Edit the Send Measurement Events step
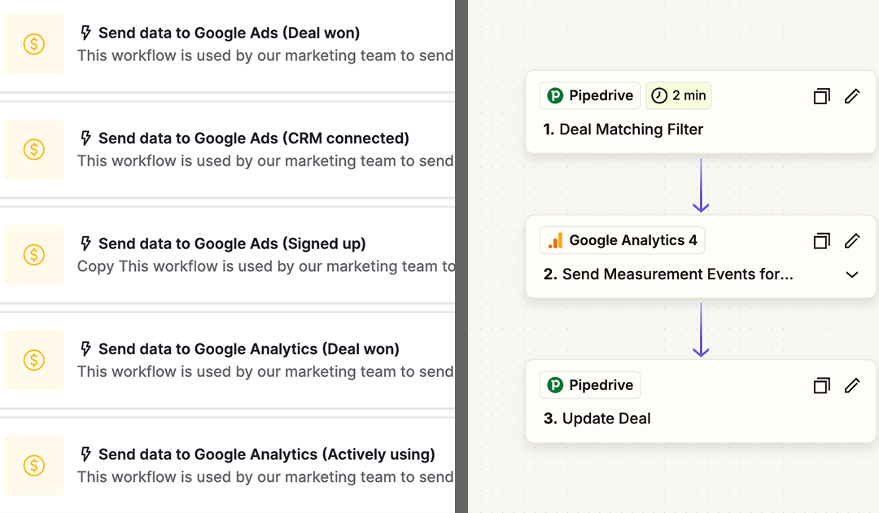Screen dimensions: 879x513 coord(852,241)
